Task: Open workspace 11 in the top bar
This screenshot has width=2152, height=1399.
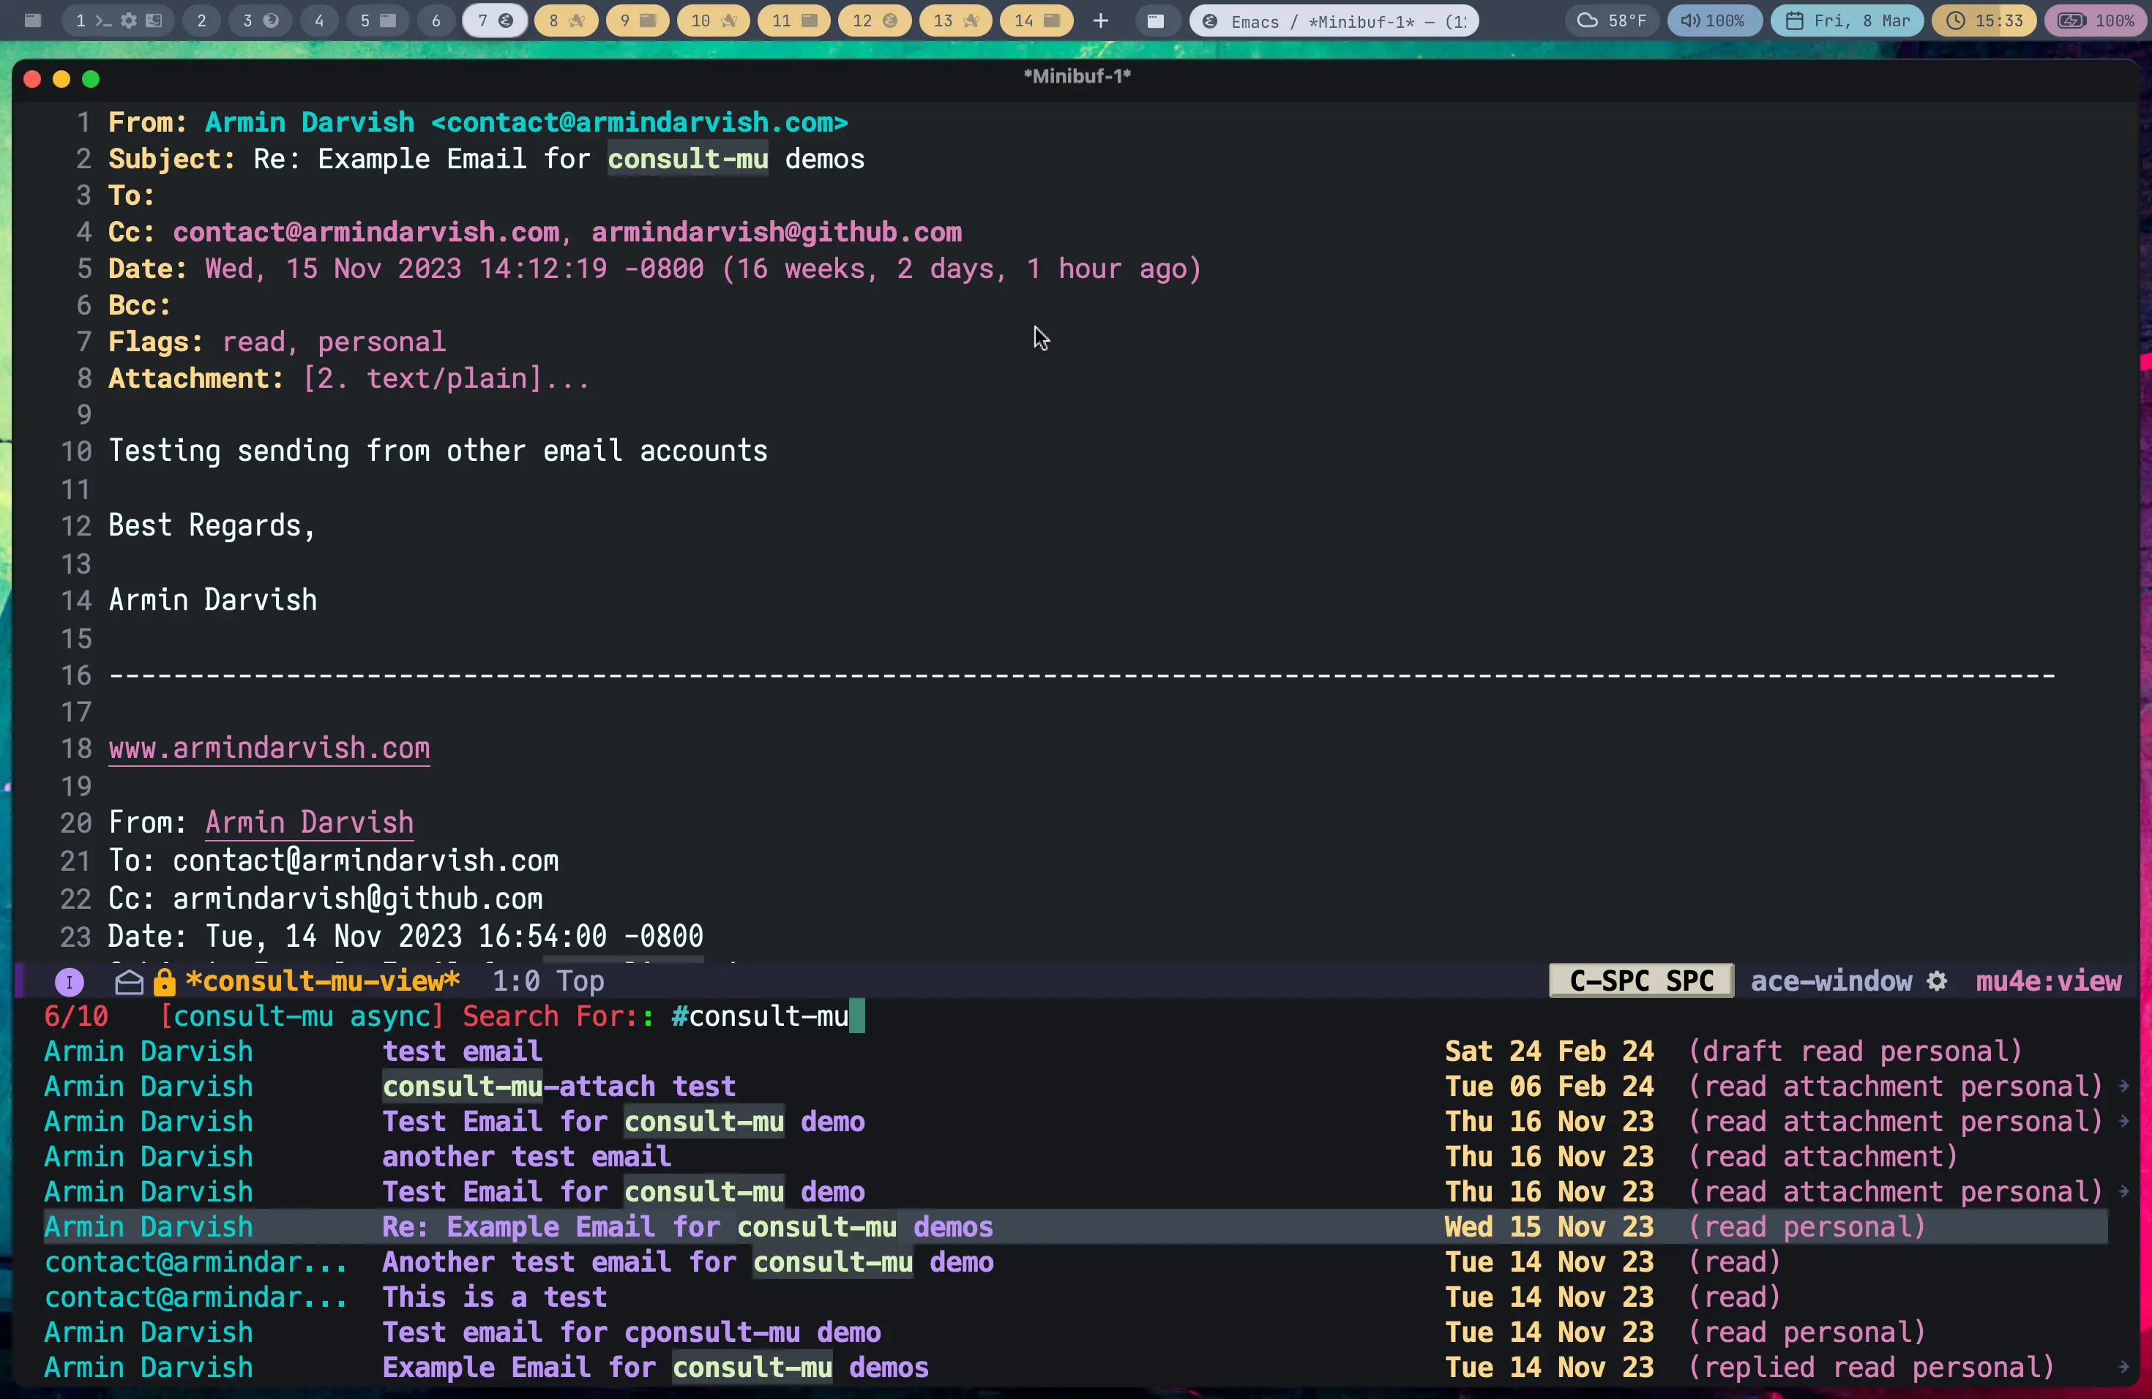Action: [794, 20]
